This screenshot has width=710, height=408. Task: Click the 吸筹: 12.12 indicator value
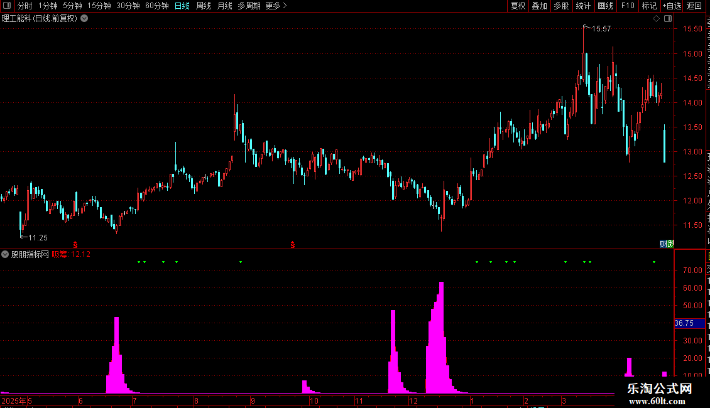[71, 254]
